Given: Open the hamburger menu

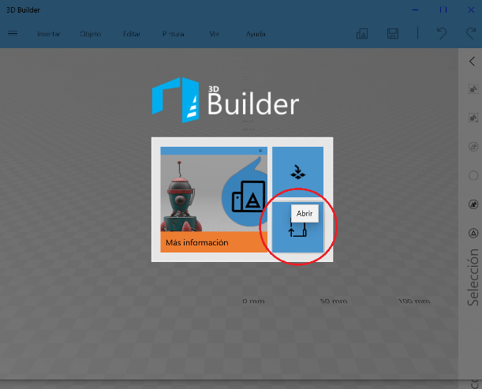Looking at the screenshot, I should tap(13, 33).
